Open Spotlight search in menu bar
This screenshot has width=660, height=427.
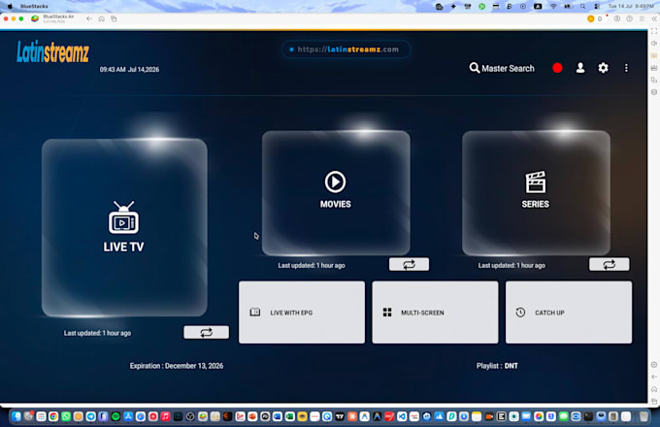(582, 7)
